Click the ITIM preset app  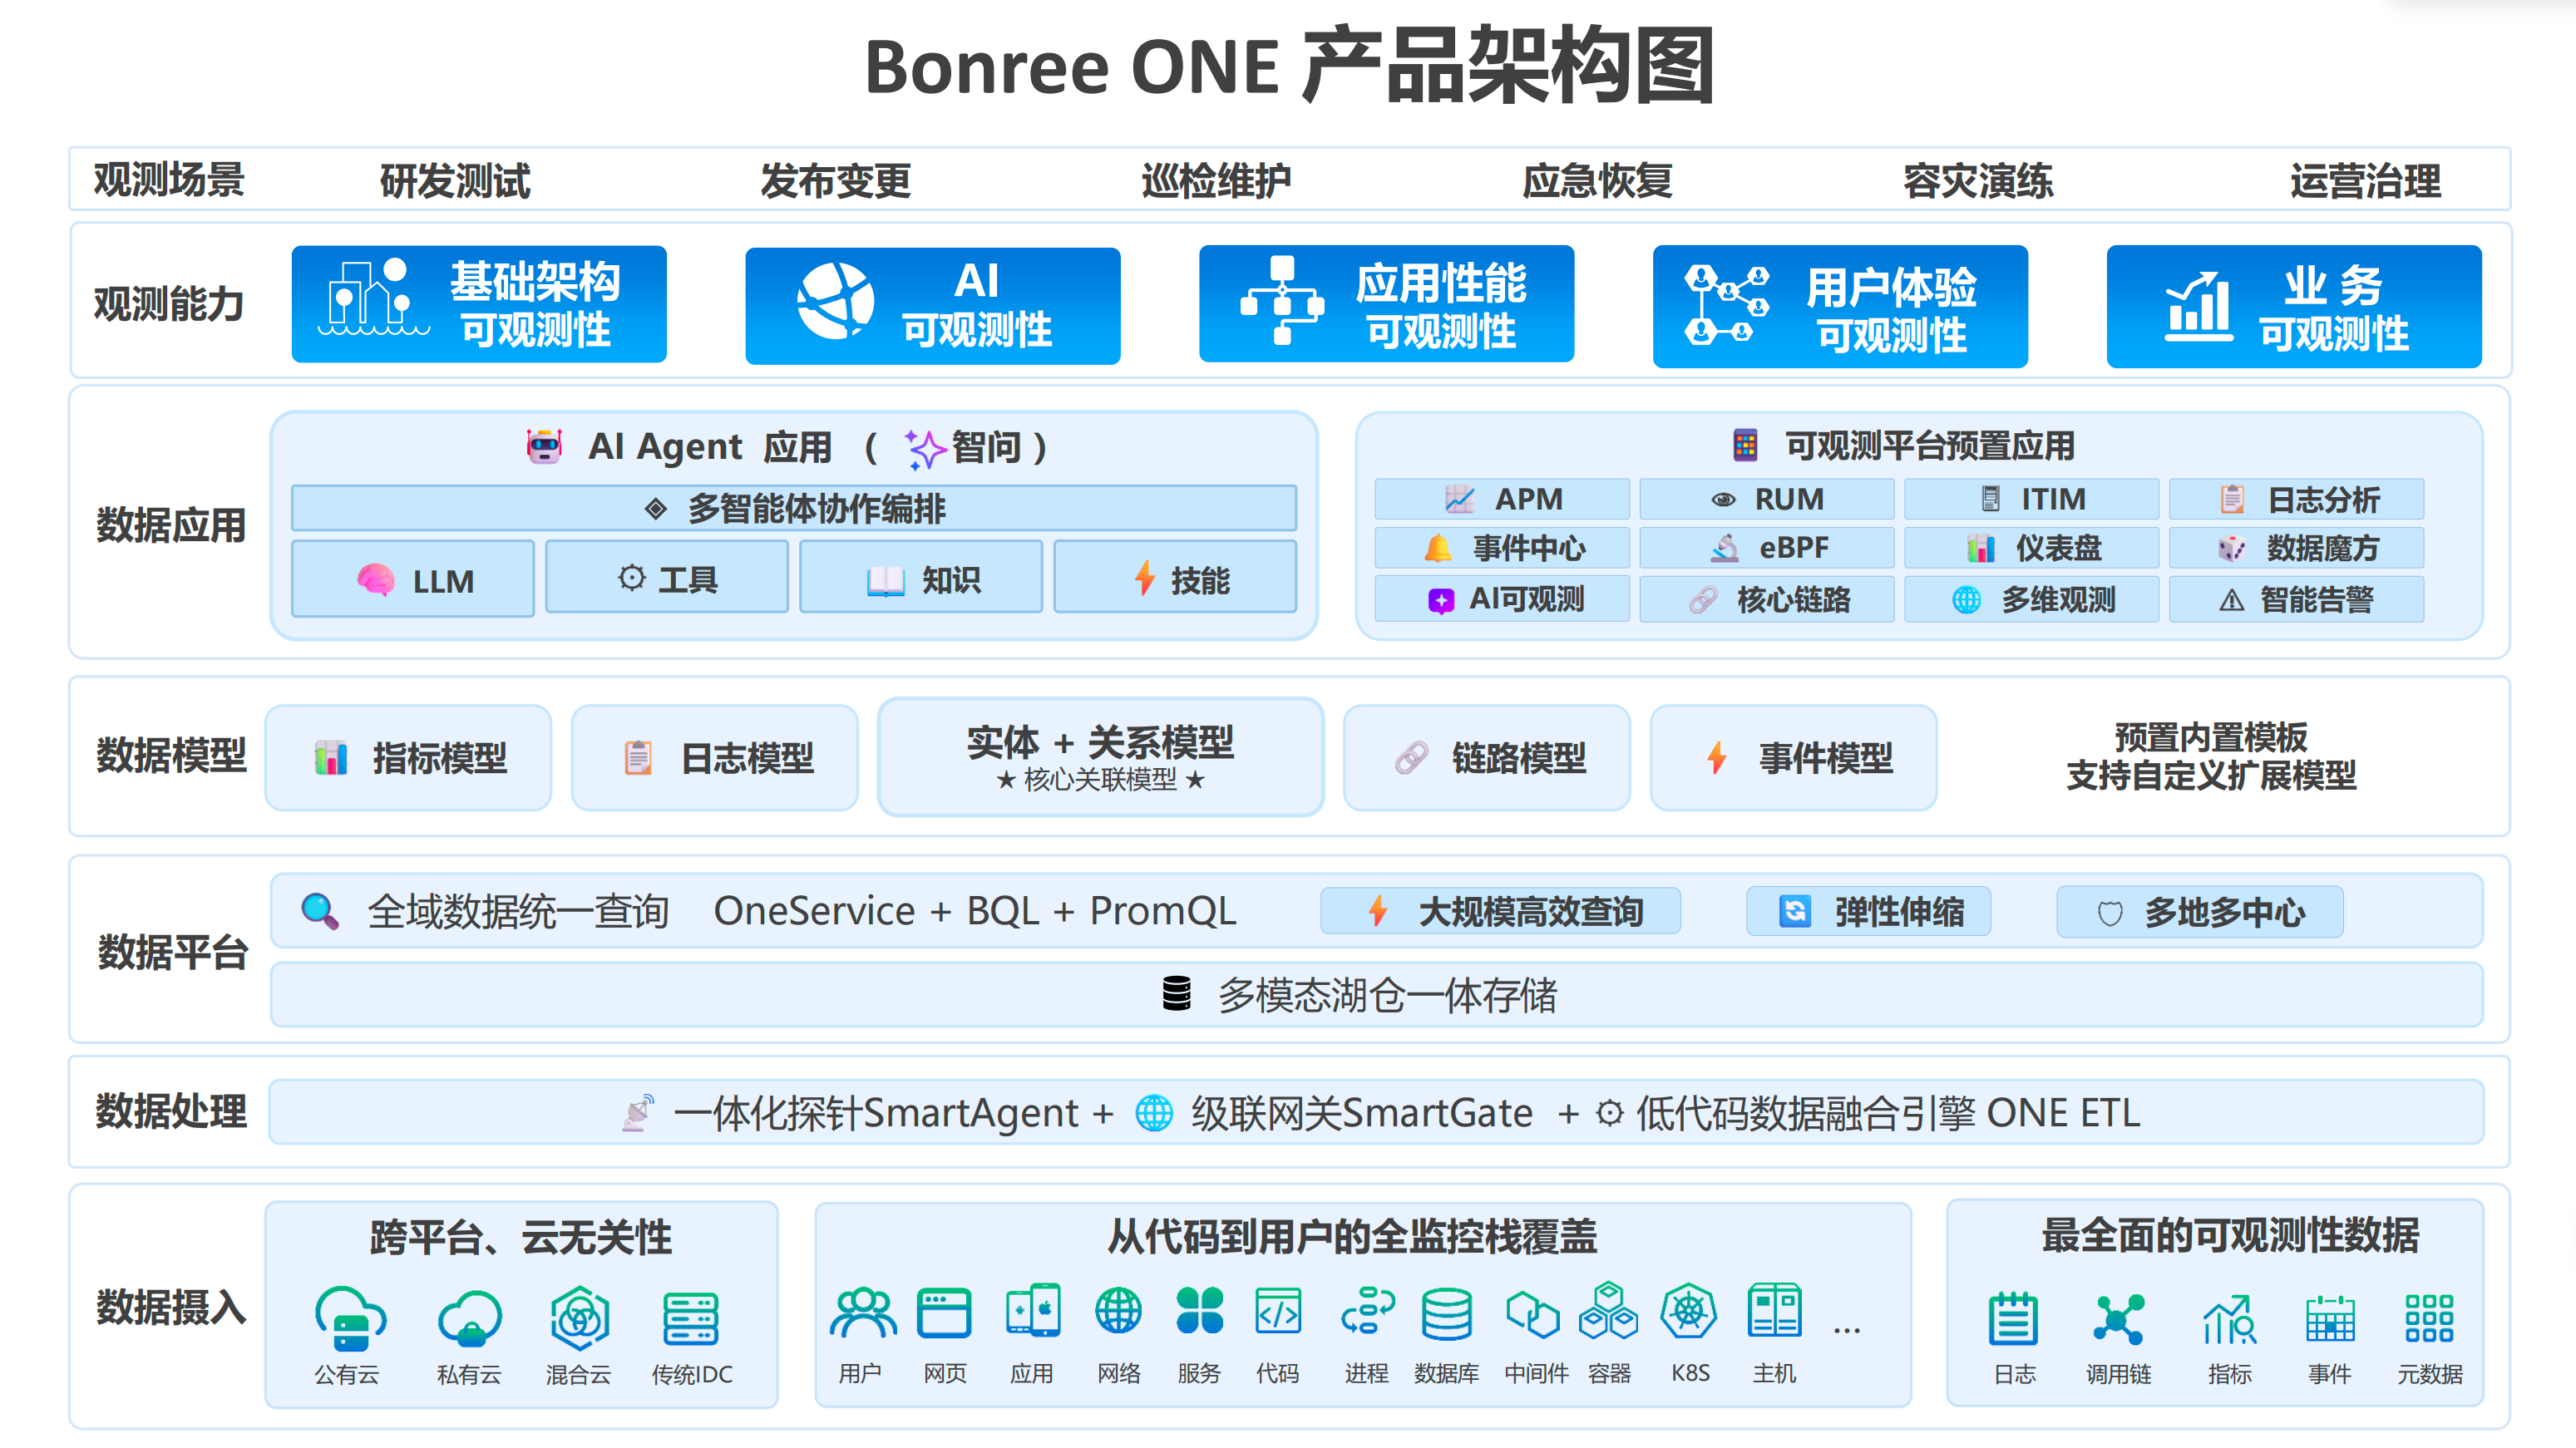coord(2032,498)
